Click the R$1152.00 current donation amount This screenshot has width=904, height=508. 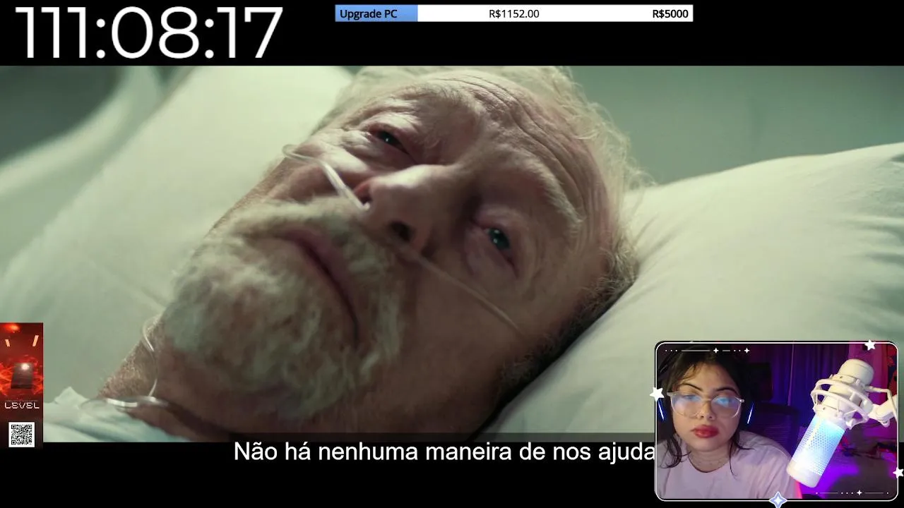pyautogui.click(x=513, y=14)
